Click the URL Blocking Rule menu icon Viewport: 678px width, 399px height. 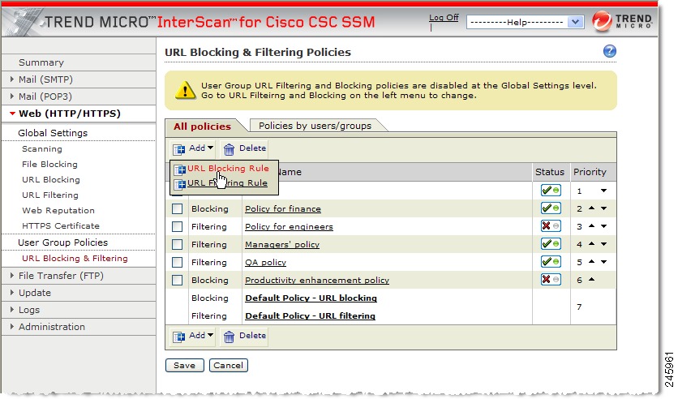point(180,169)
